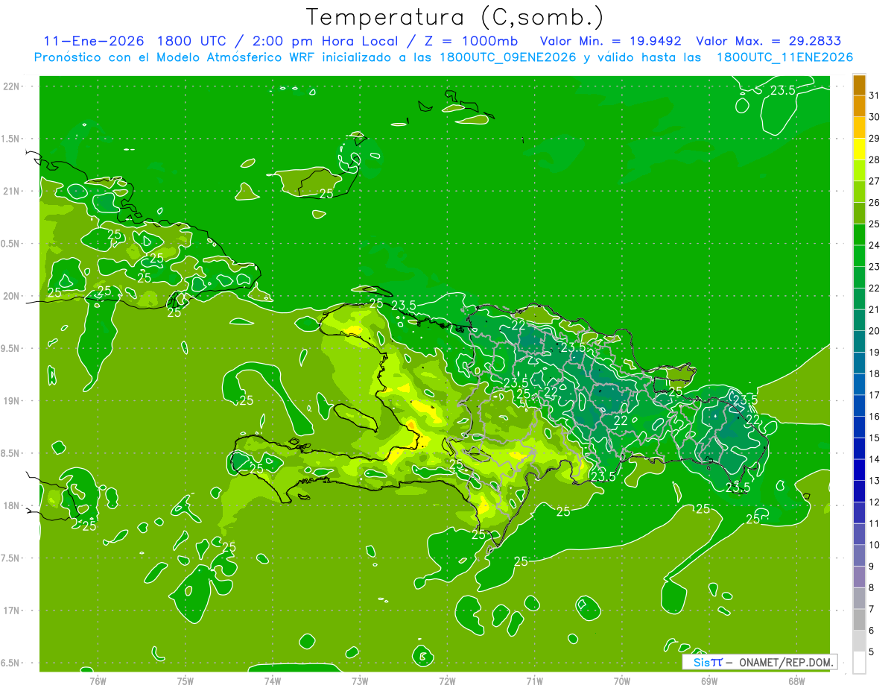Click the "71W" longitude axis label
The width and height of the screenshot is (894, 691).
pos(535,681)
